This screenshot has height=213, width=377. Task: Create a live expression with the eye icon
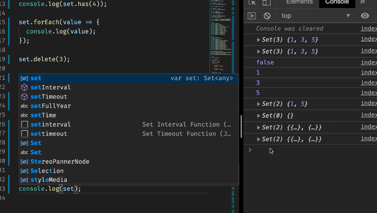point(365,15)
